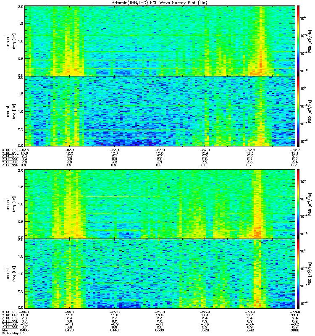
Task: Click the PSD [nT²/Hz] label of the THB B-parallel panel
Action: [x=310, y=111]
